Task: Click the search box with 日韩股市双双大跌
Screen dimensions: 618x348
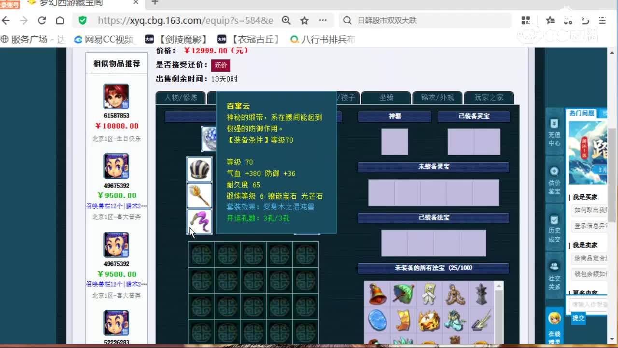Action: pos(425,20)
